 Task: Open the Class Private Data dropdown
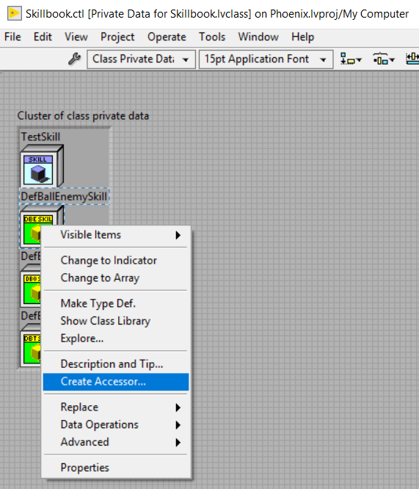(141, 59)
